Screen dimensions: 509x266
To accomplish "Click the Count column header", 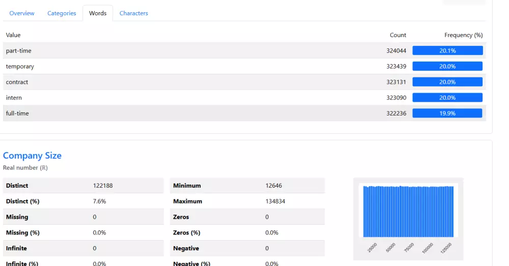I will pos(398,35).
